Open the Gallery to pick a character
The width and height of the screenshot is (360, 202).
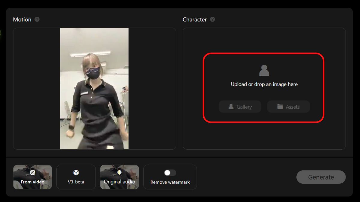[240, 107]
